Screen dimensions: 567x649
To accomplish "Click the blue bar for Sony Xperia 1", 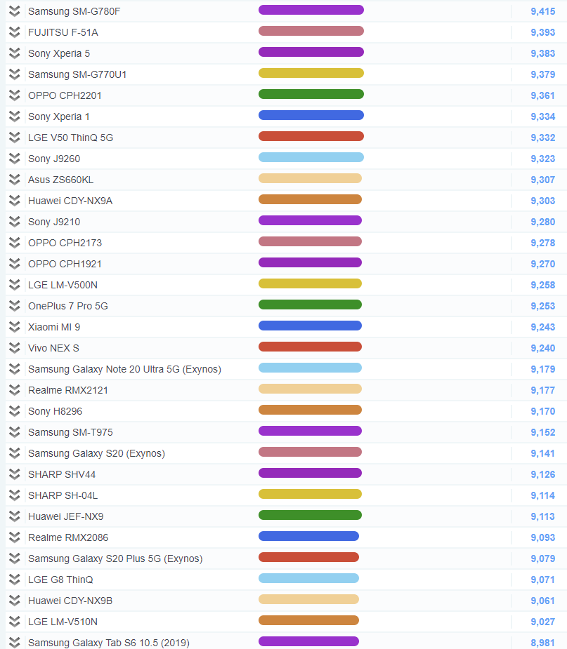I will pos(311,115).
